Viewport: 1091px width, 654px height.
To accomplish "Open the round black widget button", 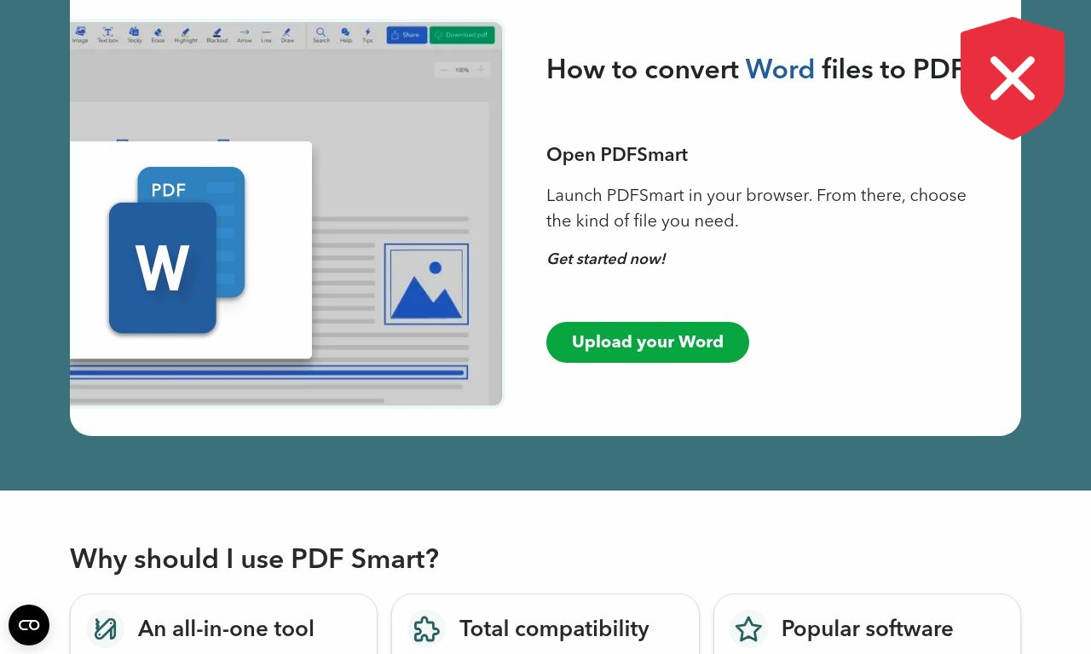I will [29, 625].
